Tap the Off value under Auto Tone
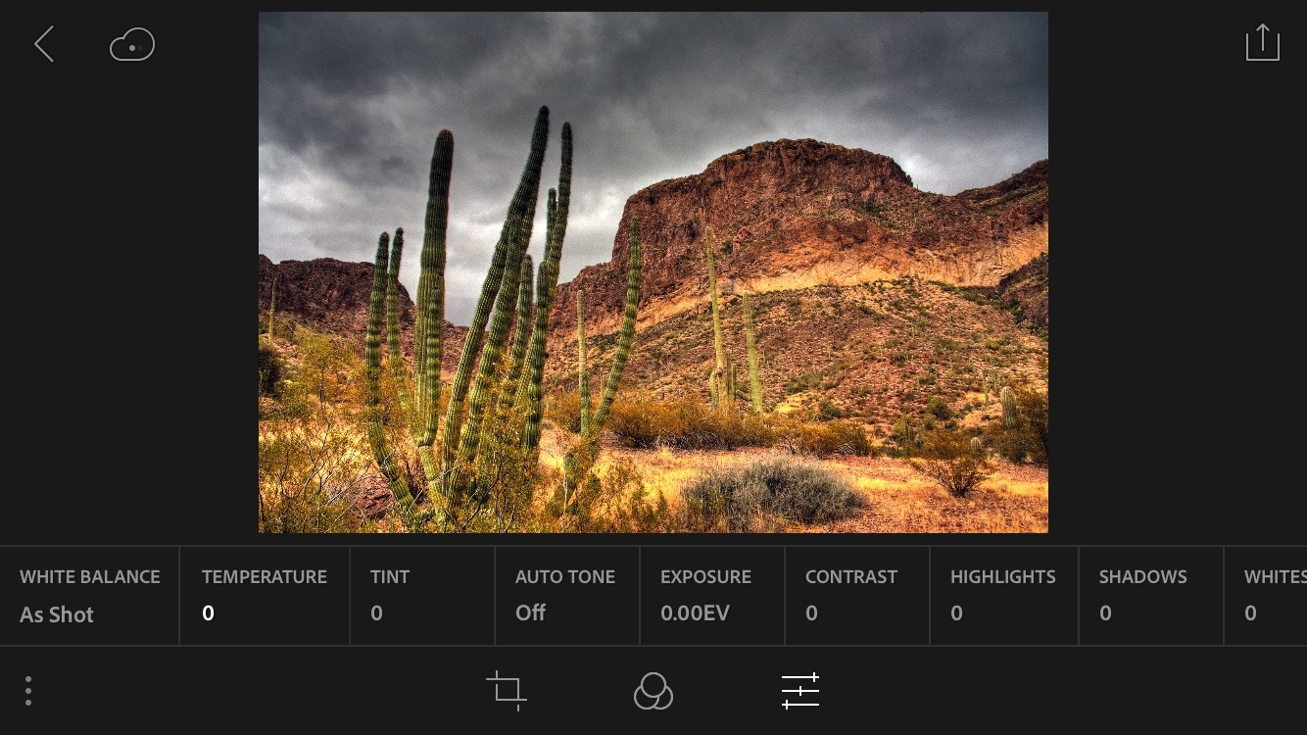This screenshot has height=735, width=1307. (530, 613)
